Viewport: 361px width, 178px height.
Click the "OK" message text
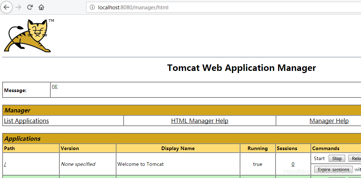(x=55, y=87)
